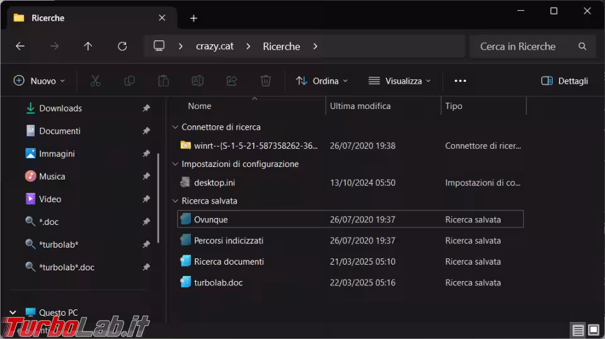Screen dimensions: 605x339
Task: Click the Copy icon in toolbar
Action: (129, 81)
